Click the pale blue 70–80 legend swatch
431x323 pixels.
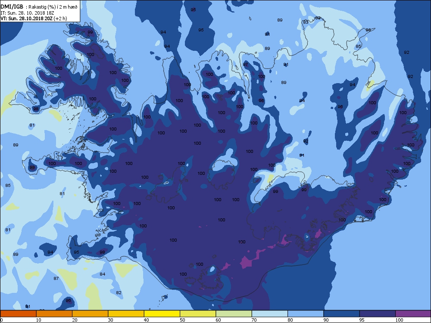pyautogui.click(x=270, y=314)
